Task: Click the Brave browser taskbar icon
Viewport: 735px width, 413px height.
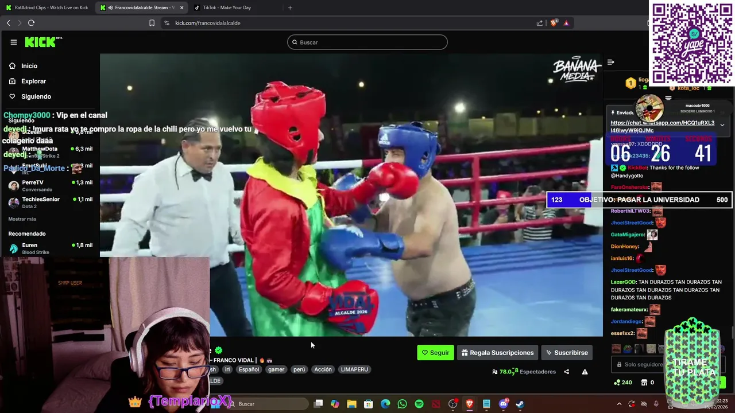Action: (x=469, y=404)
